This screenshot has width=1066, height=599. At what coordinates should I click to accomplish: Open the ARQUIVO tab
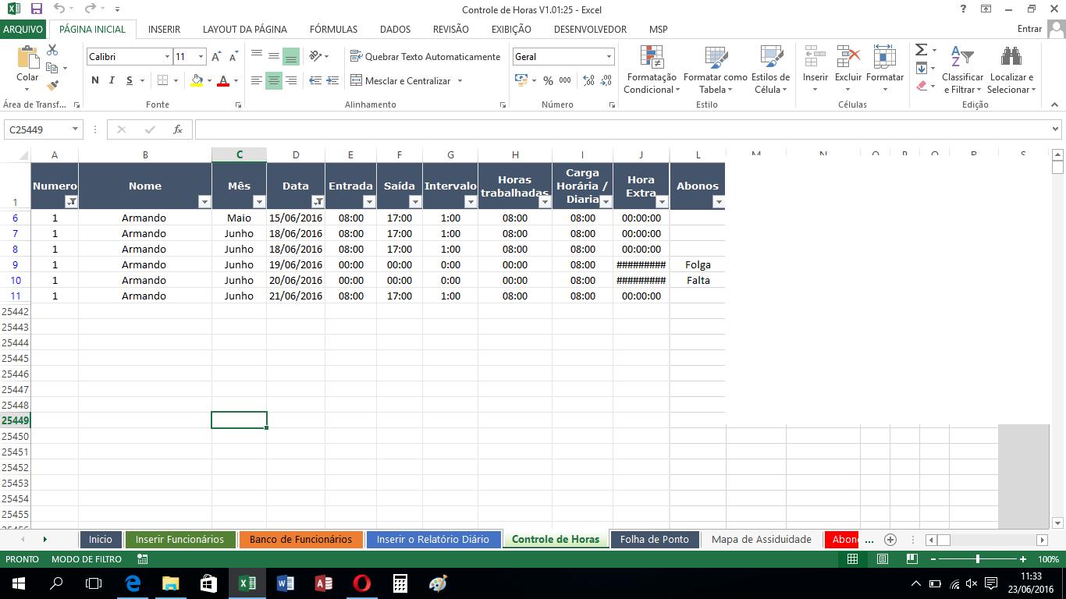(23, 29)
